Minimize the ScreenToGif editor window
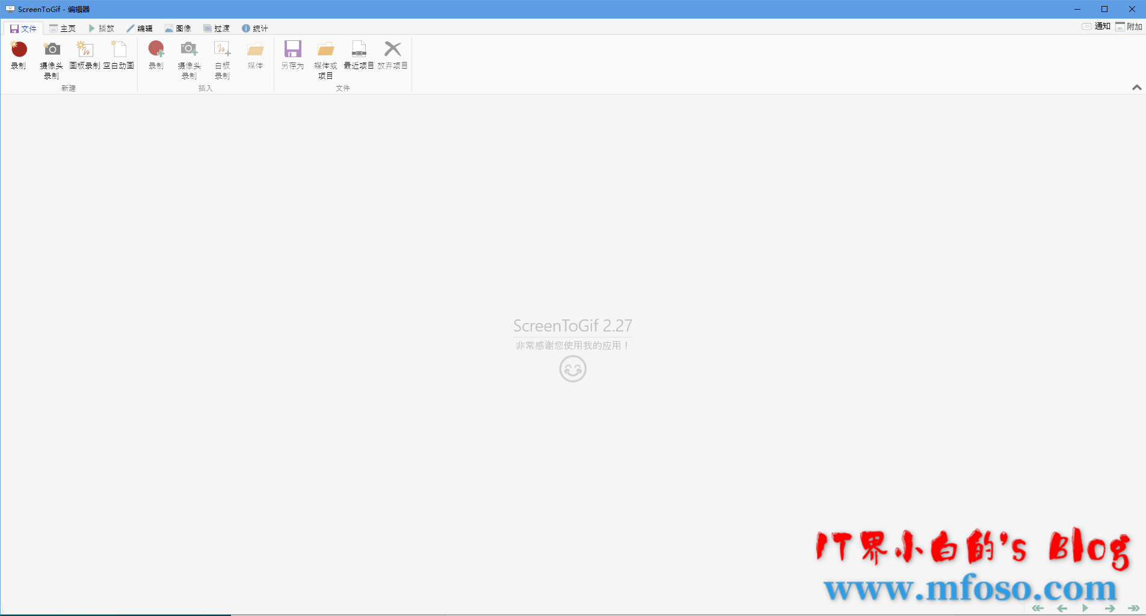 (x=1077, y=9)
